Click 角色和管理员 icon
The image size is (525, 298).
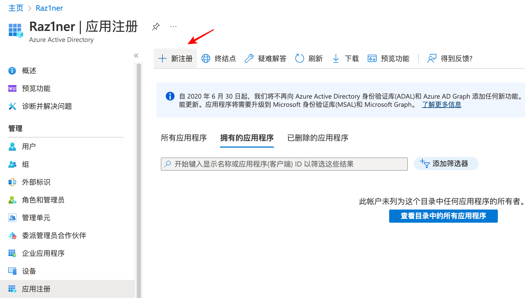click(x=12, y=200)
